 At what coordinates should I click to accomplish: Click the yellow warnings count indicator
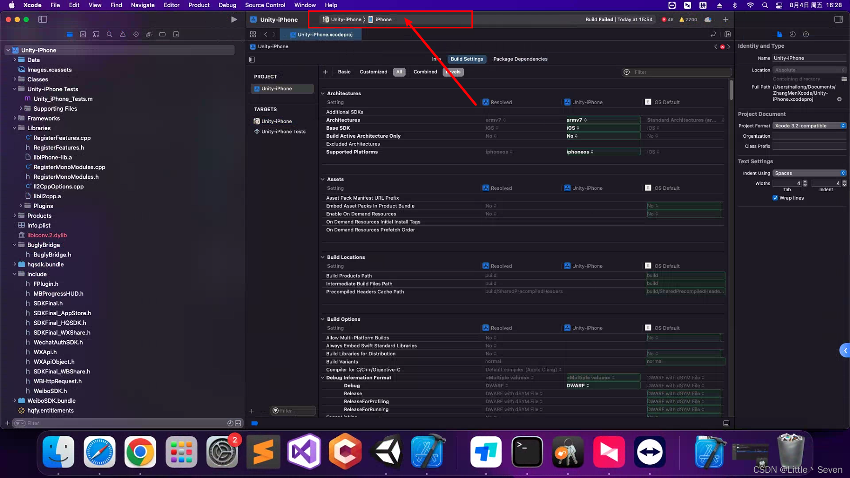pos(688,19)
